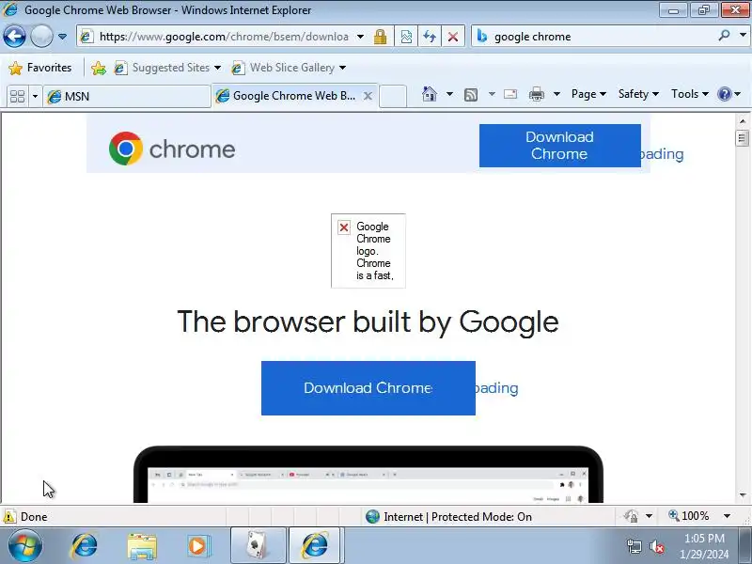Click the Home icon in command bar

pyautogui.click(x=430, y=94)
